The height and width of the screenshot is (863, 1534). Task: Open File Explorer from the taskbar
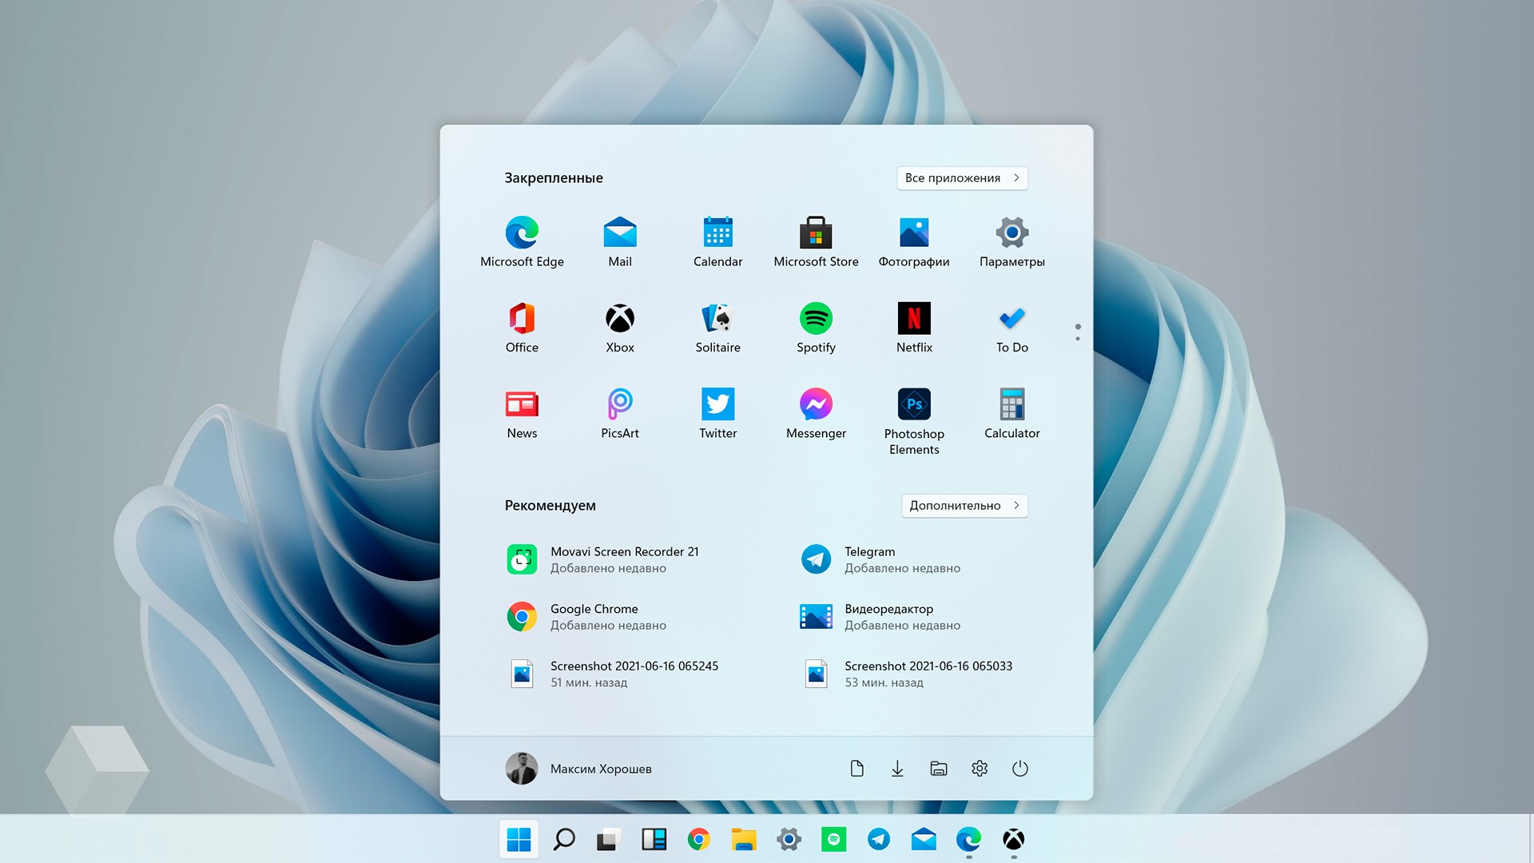(743, 839)
